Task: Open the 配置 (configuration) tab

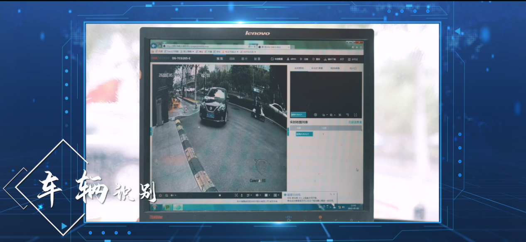Action: [257, 59]
